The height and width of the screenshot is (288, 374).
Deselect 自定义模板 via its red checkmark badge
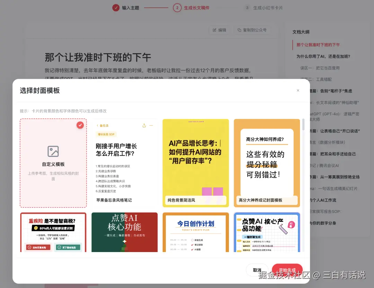click(80, 125)
